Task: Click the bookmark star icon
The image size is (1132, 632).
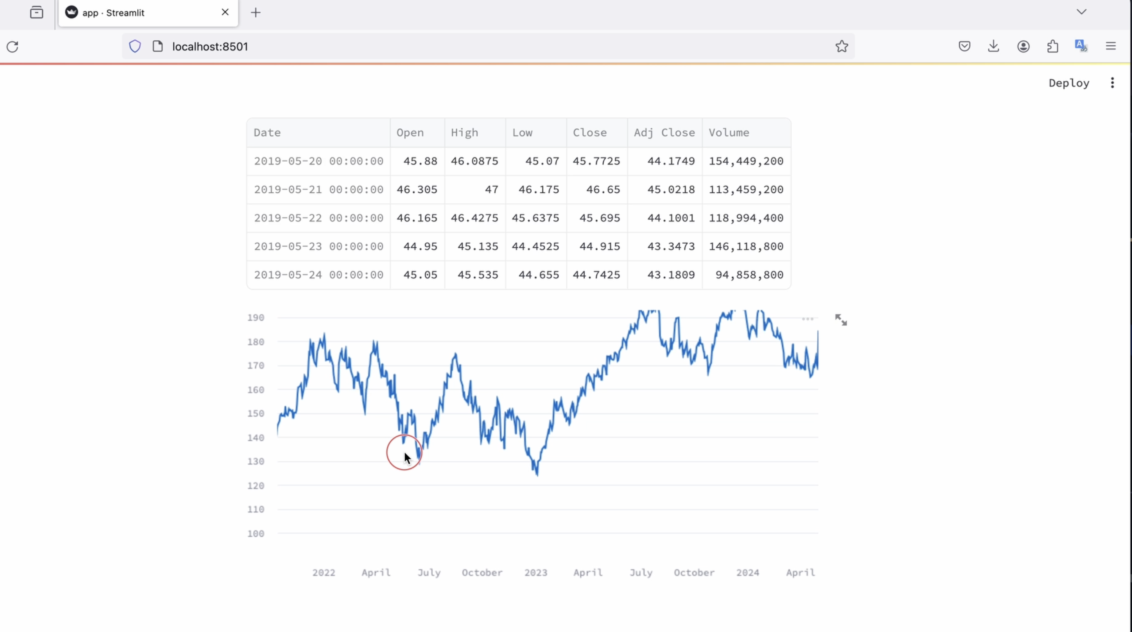Action: click(841, 47)
